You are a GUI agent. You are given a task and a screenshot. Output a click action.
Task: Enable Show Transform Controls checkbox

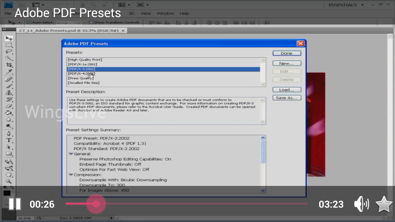point(91,22)
